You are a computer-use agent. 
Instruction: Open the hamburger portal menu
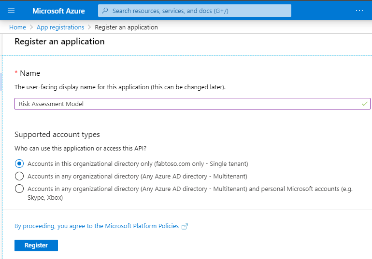[x=11, y=11]
